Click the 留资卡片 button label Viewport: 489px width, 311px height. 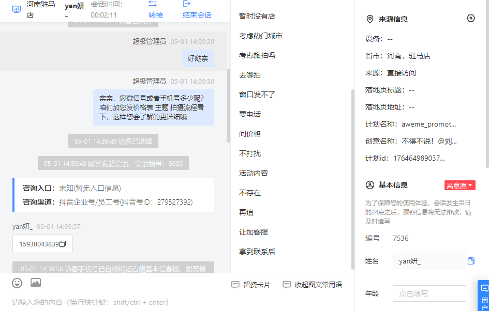tap(257, 285)
